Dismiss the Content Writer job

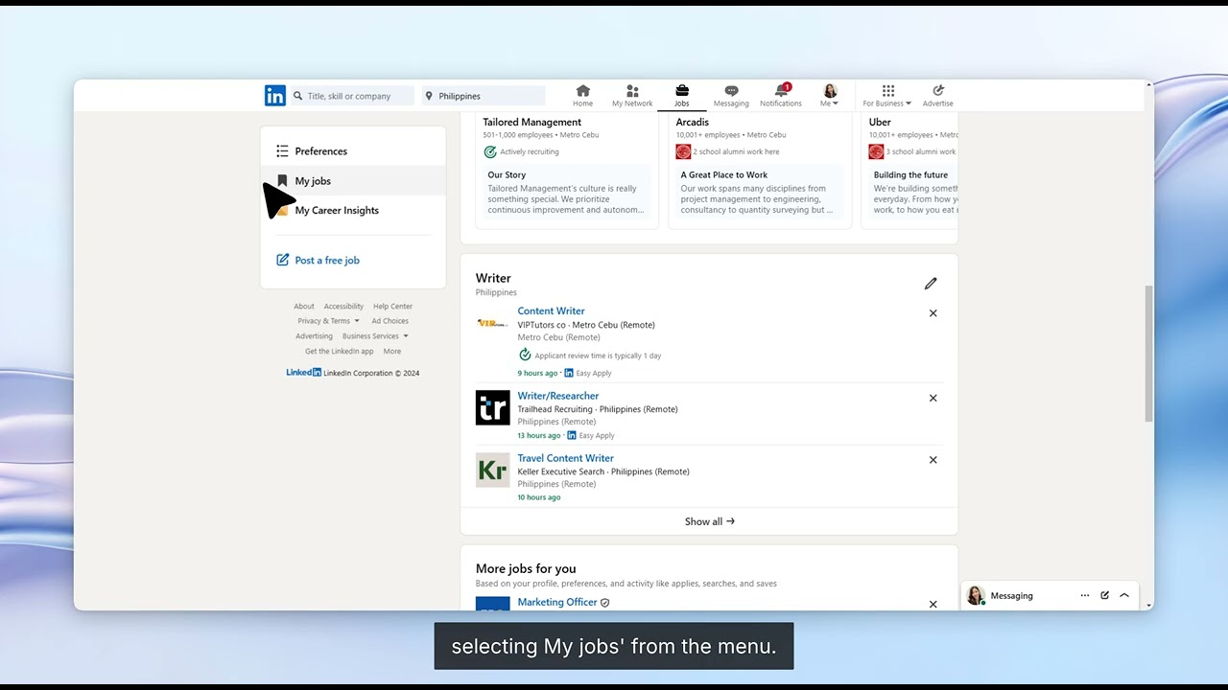point(933,313)
